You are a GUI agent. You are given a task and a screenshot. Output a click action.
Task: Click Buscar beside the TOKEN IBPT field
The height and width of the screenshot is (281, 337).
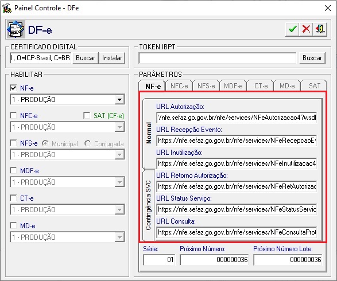tap(312, 58)
